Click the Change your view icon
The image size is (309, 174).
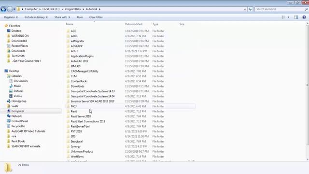pyautogui.click(x=283, y=17)
